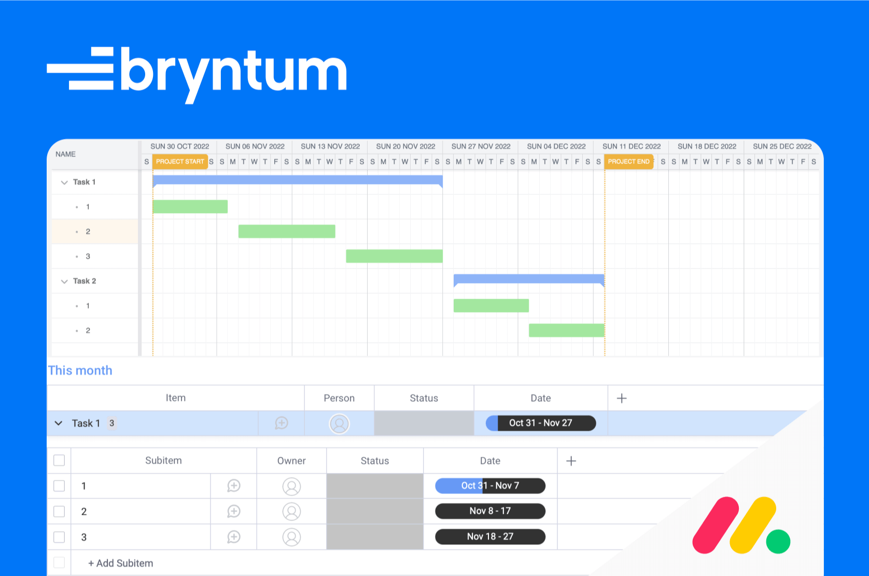Open the conversation icon on the Task 1 row
Image resolution: width=869 pixels, height=576 pixels.
tap(282, 423)
